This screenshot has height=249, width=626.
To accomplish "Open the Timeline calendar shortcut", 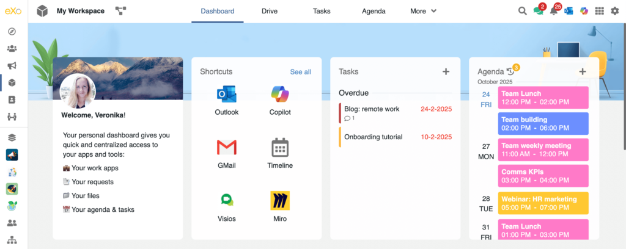I will 280,148.
